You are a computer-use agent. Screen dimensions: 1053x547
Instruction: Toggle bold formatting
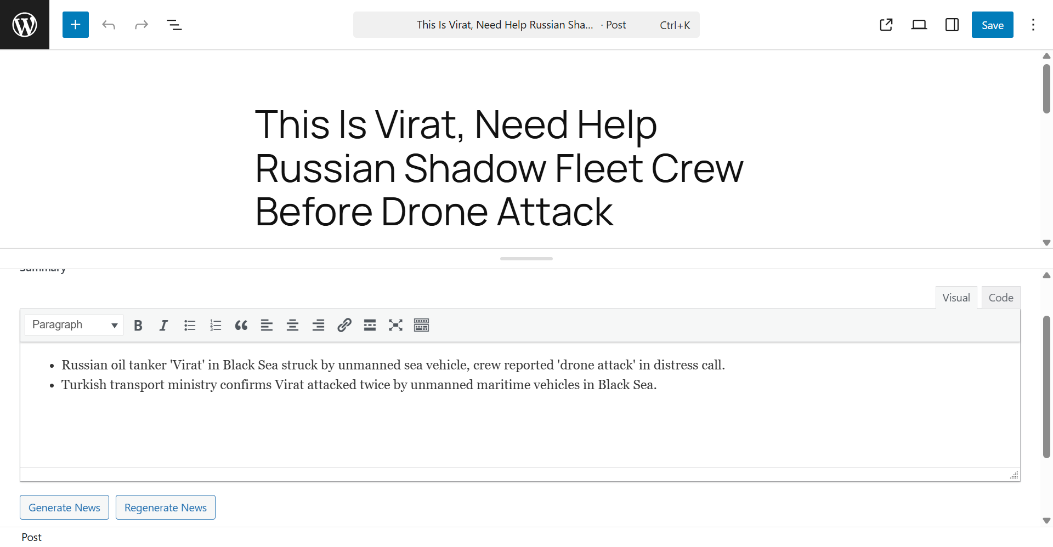click(x=138, y=326)
